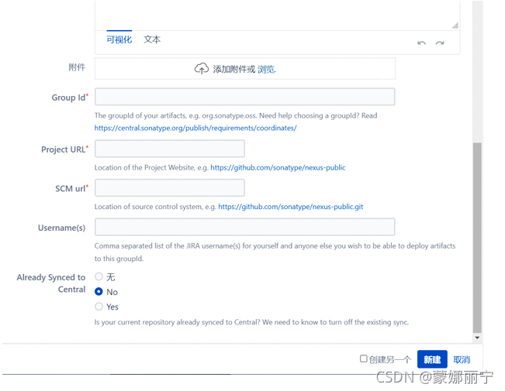Click the 添加附件或 drop zone area
The height and width of the screenshot is (391, 505).
[x=245, y=68]
